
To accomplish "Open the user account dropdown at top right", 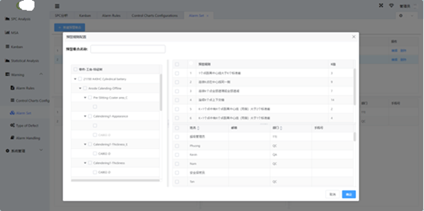I will point(408,6).
